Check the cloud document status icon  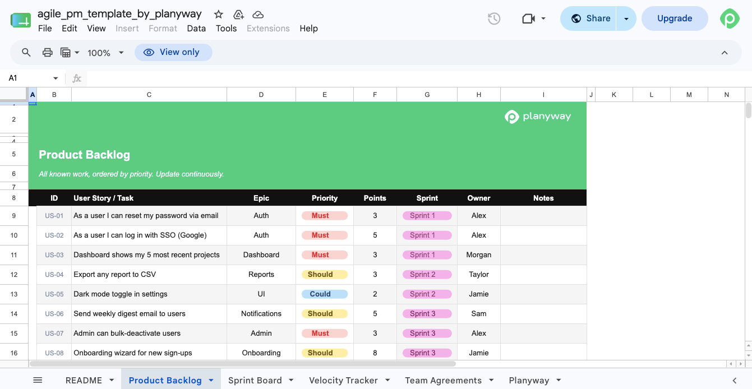[258, 15]
